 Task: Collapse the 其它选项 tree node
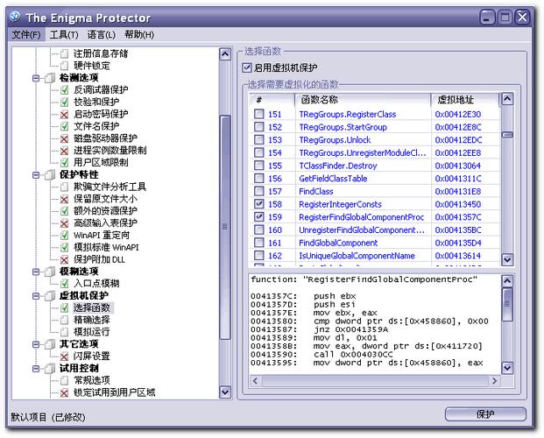click(x=36, y=344)
